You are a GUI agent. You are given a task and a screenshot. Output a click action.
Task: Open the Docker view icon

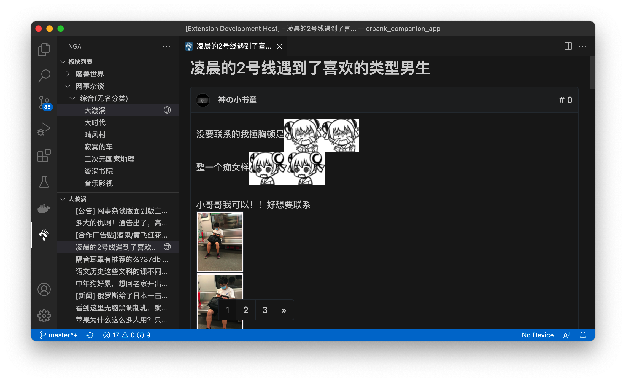(44, 208)
